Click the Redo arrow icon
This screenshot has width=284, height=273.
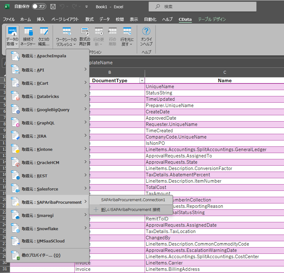pyautogui.click(x=74, y=7)
